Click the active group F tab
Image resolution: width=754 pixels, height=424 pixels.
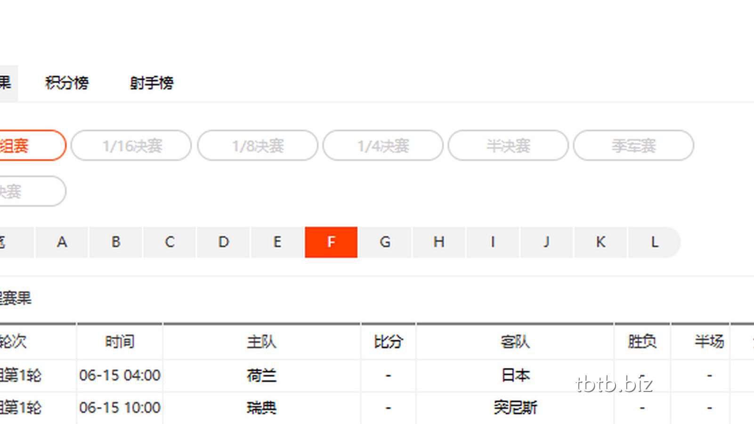pyautogui.click(x=331, y=242)
